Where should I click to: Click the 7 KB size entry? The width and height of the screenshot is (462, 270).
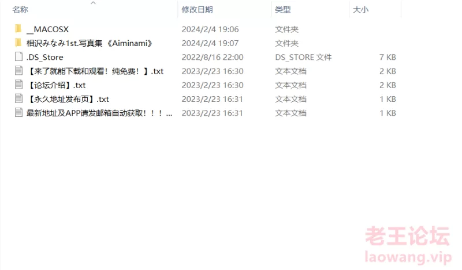[x=388, y=58]
